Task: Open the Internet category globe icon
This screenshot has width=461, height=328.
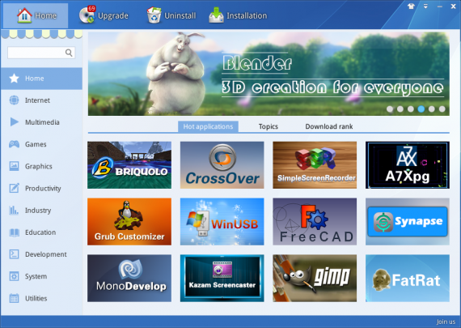Action: click(14, 100)
